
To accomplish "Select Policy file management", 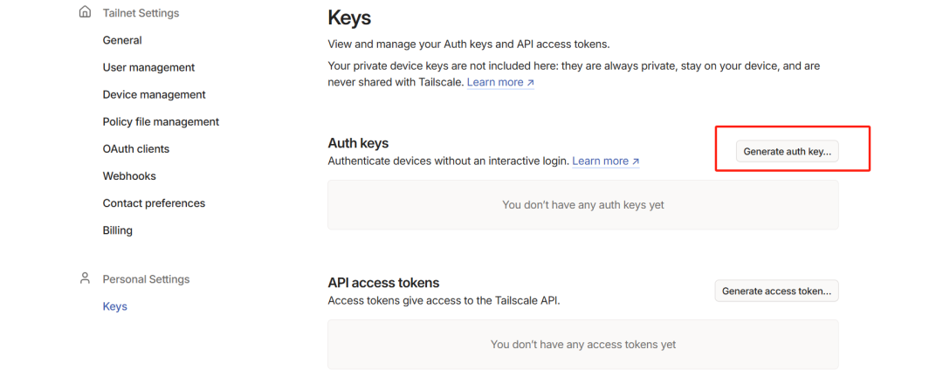I will click(x=161, y=121).
